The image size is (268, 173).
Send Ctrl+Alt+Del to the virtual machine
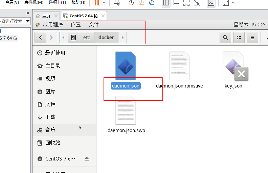point(117,3)
